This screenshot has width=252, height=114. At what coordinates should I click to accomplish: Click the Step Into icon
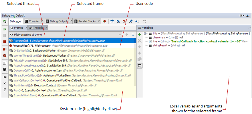[x=118, y=21]
